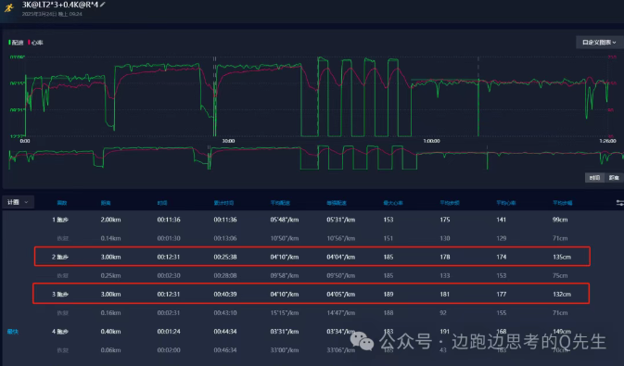This screenshot has height=366, width=624.
Task: Sort by the 距离 distance column header
Action: (x=106, y=203)
